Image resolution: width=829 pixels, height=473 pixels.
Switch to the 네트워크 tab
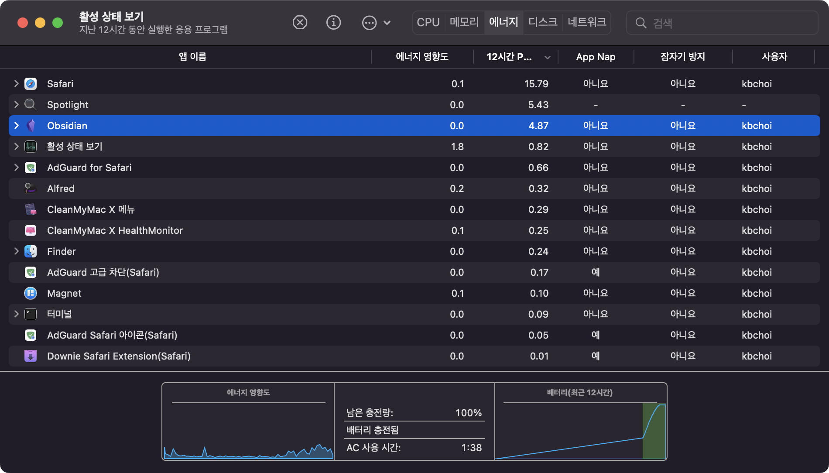click(x=587, y=22)
